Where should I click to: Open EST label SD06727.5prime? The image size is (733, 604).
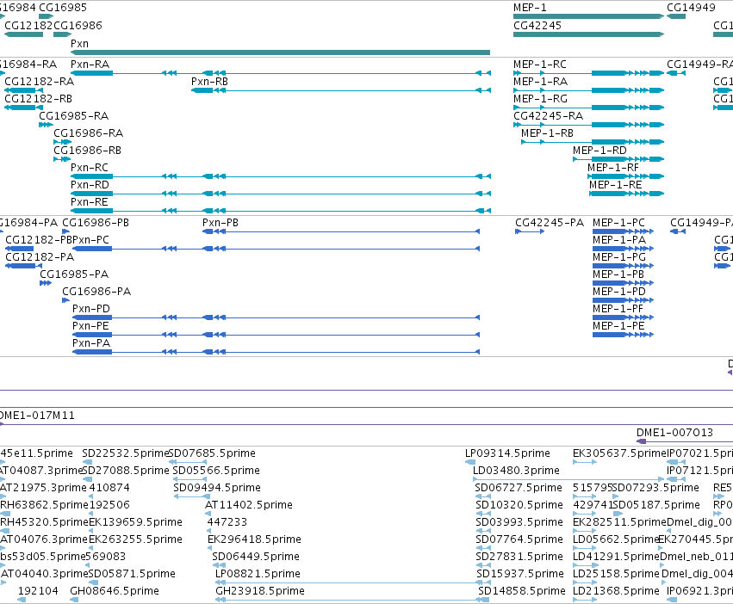[519, 487]
